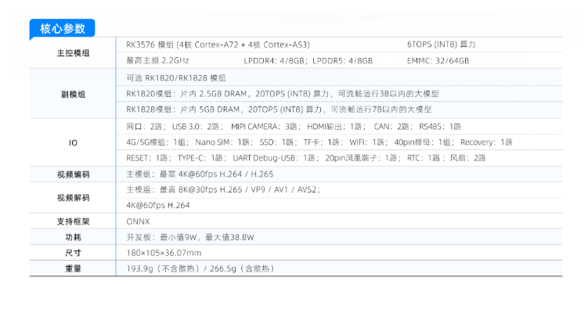The image size is (588, 313).
Task: Click 最高 8K@30fps H.265 / VP9 line
Action: pos(223,190)
